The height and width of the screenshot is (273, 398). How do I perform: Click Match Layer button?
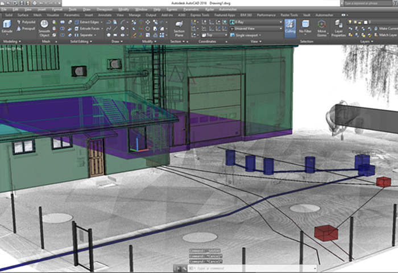(385, 35)
